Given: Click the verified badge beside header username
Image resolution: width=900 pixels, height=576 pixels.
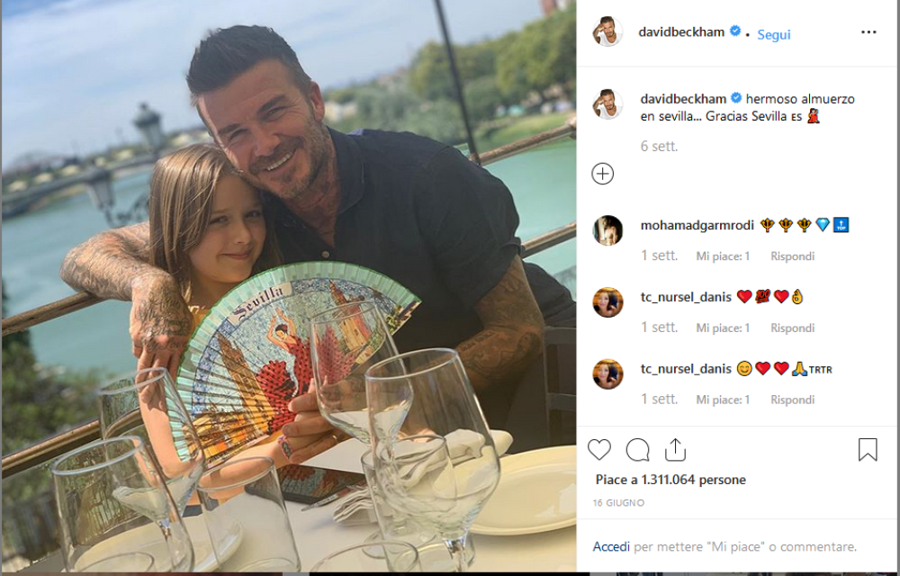Looking at the screenshot, I should tap(735, 31).
